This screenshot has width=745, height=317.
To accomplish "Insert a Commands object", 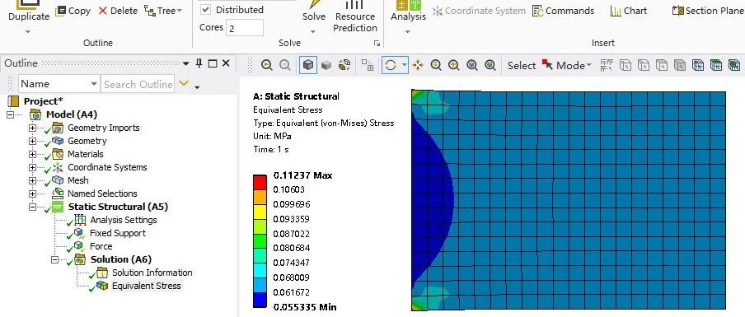I will (x=563, y=11).
